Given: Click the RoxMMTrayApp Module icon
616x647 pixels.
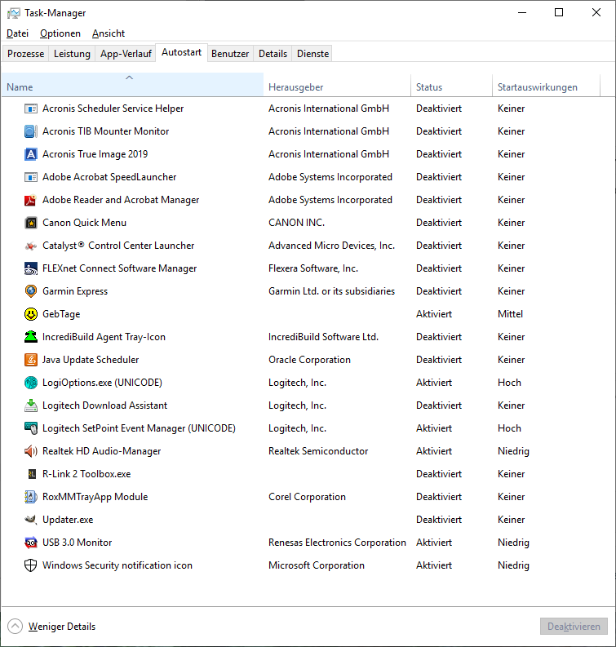Looking at the screenshot, I should coord(30,497).
